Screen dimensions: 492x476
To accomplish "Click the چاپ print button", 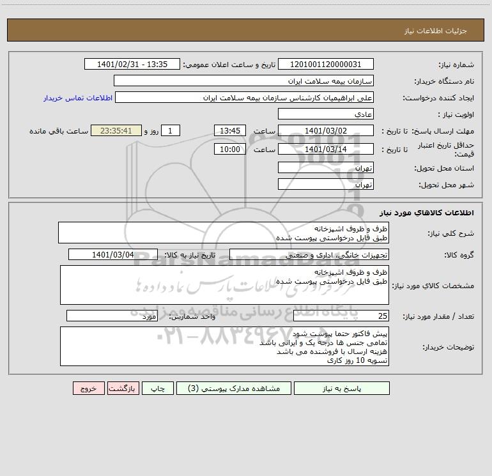I will coord(158,388).
